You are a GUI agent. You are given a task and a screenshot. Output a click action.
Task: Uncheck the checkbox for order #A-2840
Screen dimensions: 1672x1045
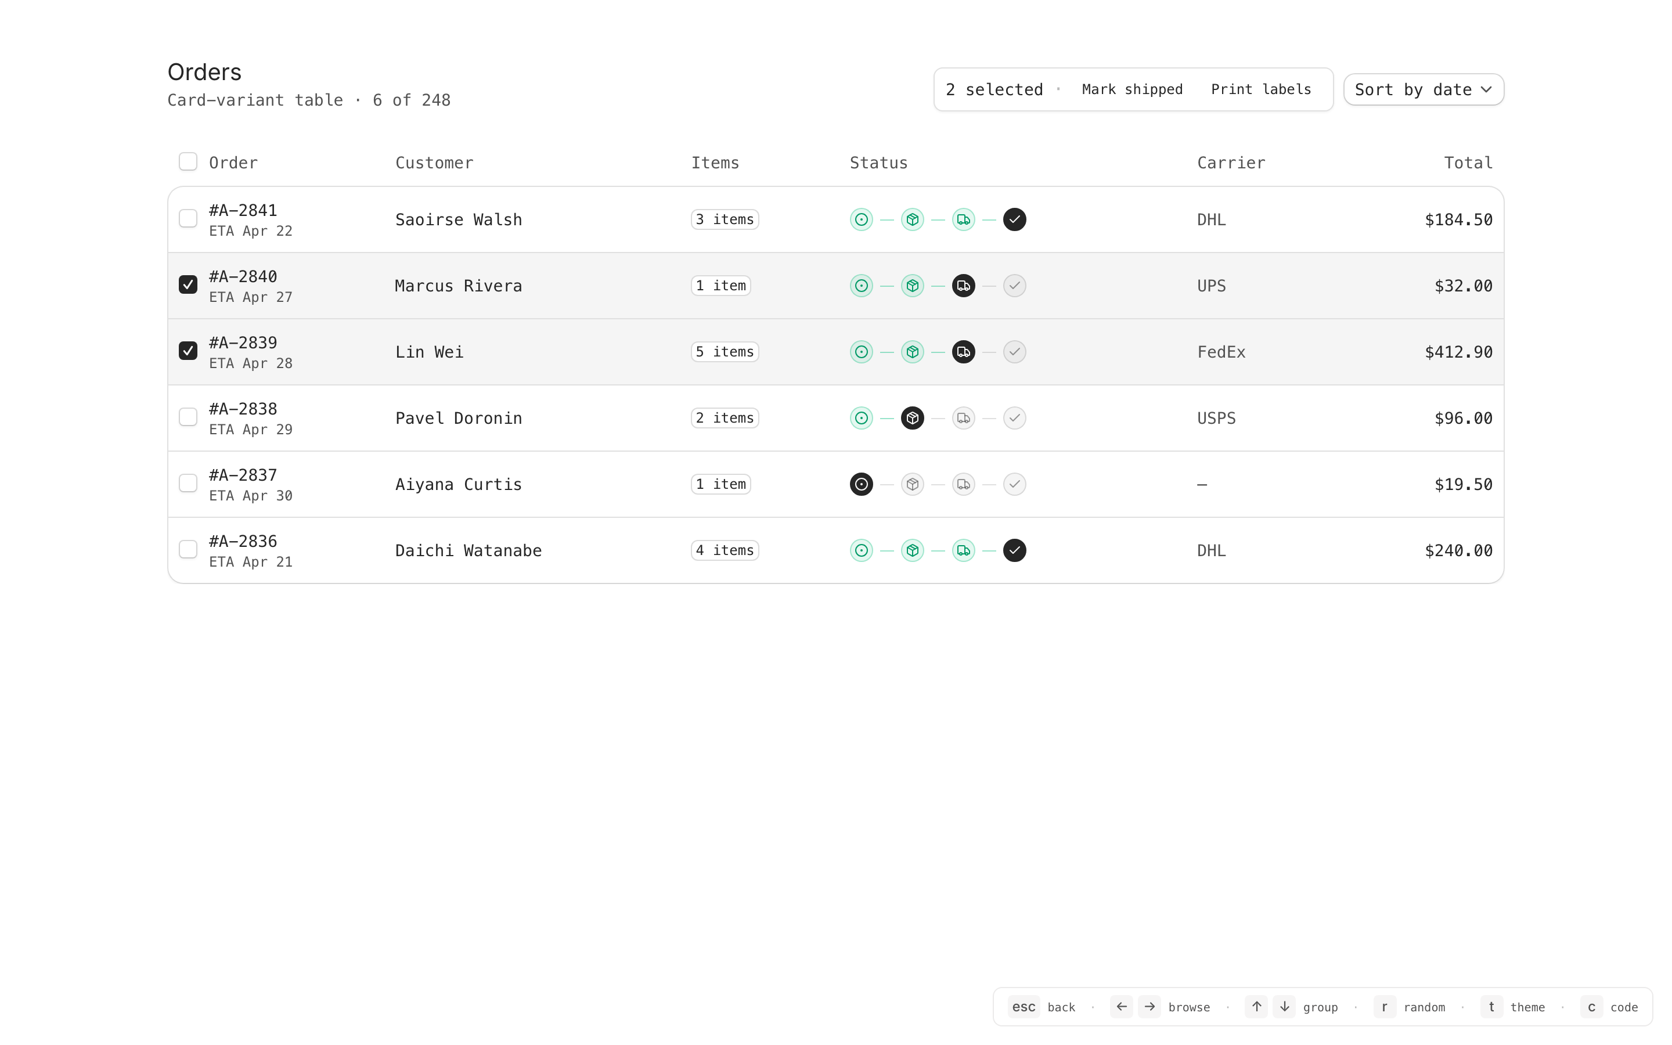188,284
